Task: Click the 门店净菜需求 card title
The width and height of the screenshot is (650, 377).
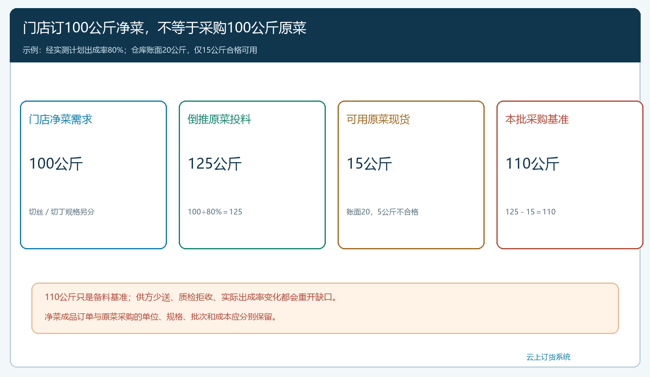Action: coord(61,119)
